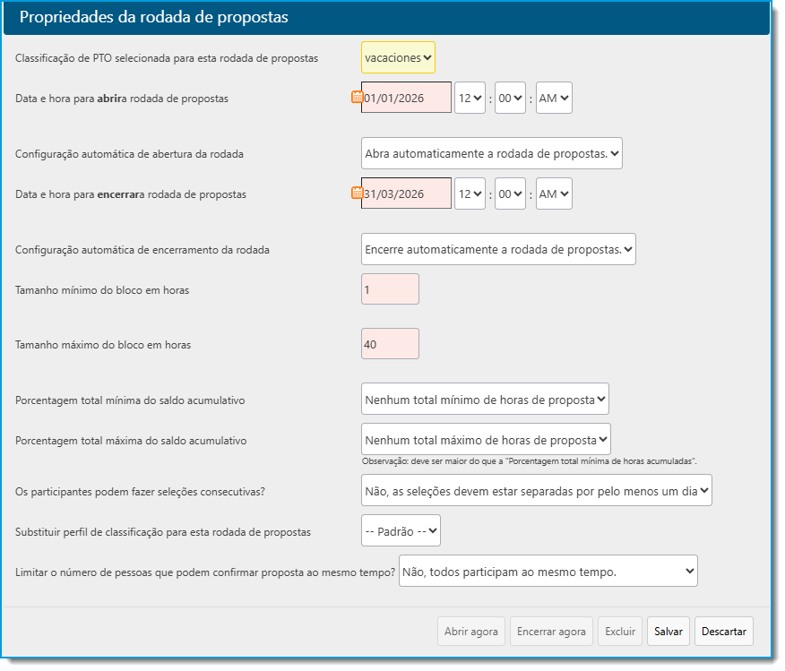785x671 pixels.
Task: Click label 'Substituir perfil de classificação'
Action: click(163, 532)
